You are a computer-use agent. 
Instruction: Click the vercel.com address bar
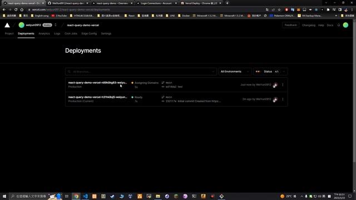tap(145, 10)
